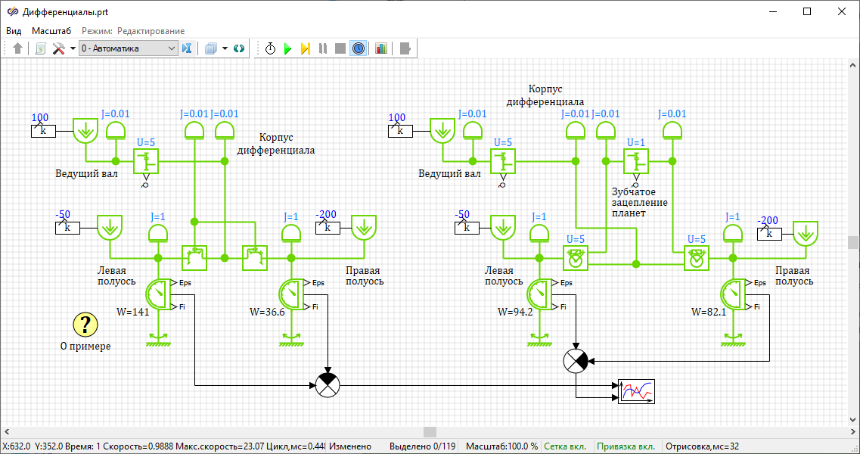Click the graph plot block in schematic
This screenshot has width=860, height=454.
point(636,391)
